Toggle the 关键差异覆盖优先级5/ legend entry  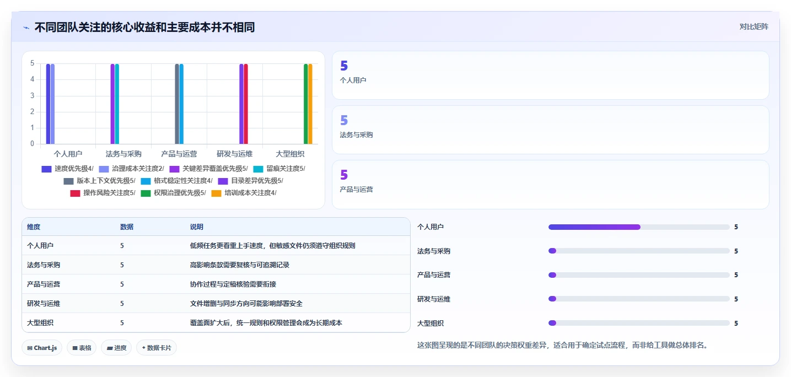tap(208, 169)
